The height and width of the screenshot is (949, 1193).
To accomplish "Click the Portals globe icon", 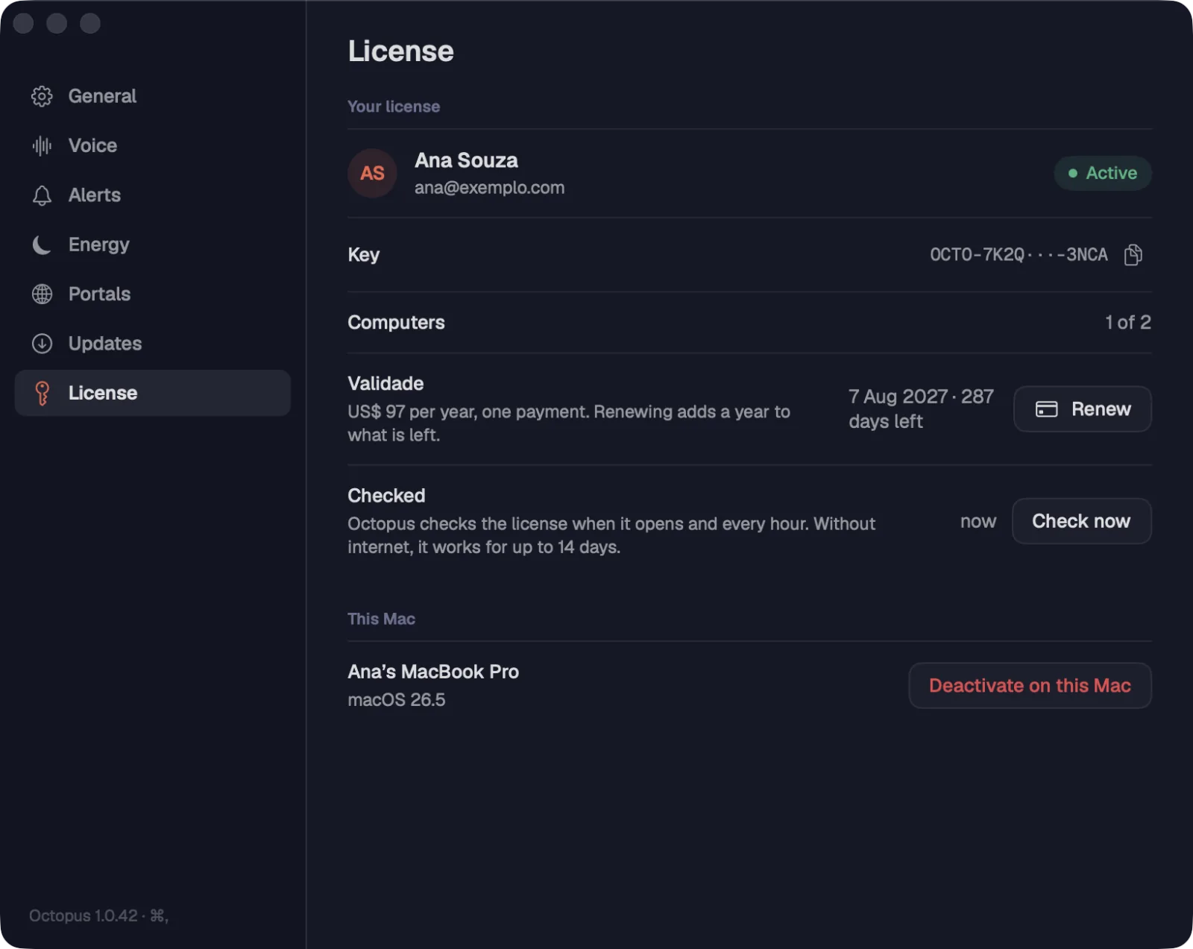I will 42,294.
